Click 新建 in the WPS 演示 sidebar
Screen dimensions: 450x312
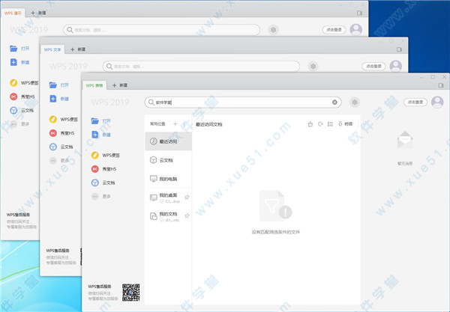coord(19,62)
